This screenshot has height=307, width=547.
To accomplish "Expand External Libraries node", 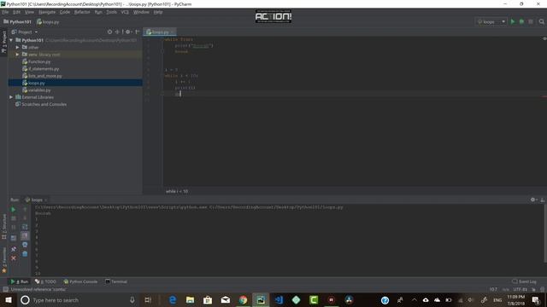I will 11,97.
